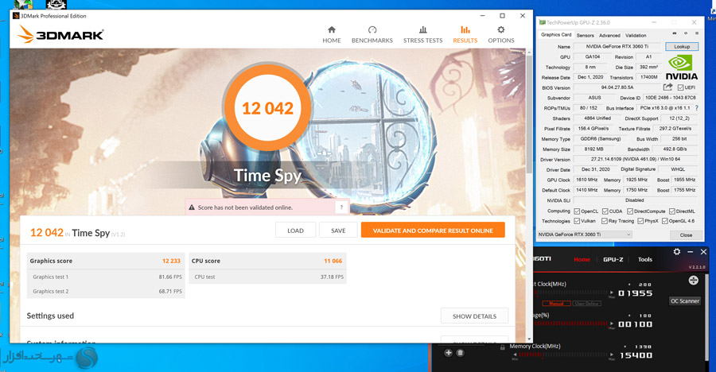Toggle the OpenCL checkbox
Image resolution: width=716 pixels, height=372 pixels.
click(577, 211)
